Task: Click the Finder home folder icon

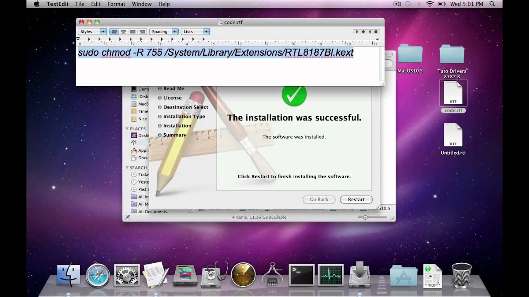Action: coord(134,143)
